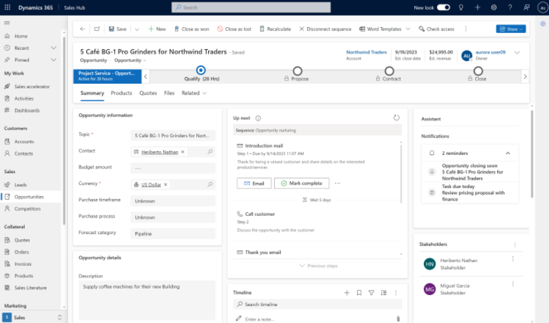The image size is (549, 323).
Task: Open command bar more options ellipsis
Action: (465, 29)
